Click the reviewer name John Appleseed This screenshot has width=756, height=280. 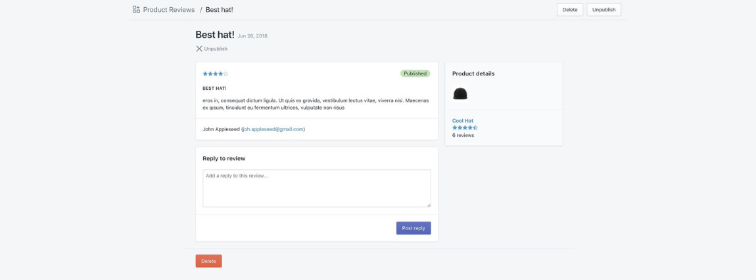point(221,129)
